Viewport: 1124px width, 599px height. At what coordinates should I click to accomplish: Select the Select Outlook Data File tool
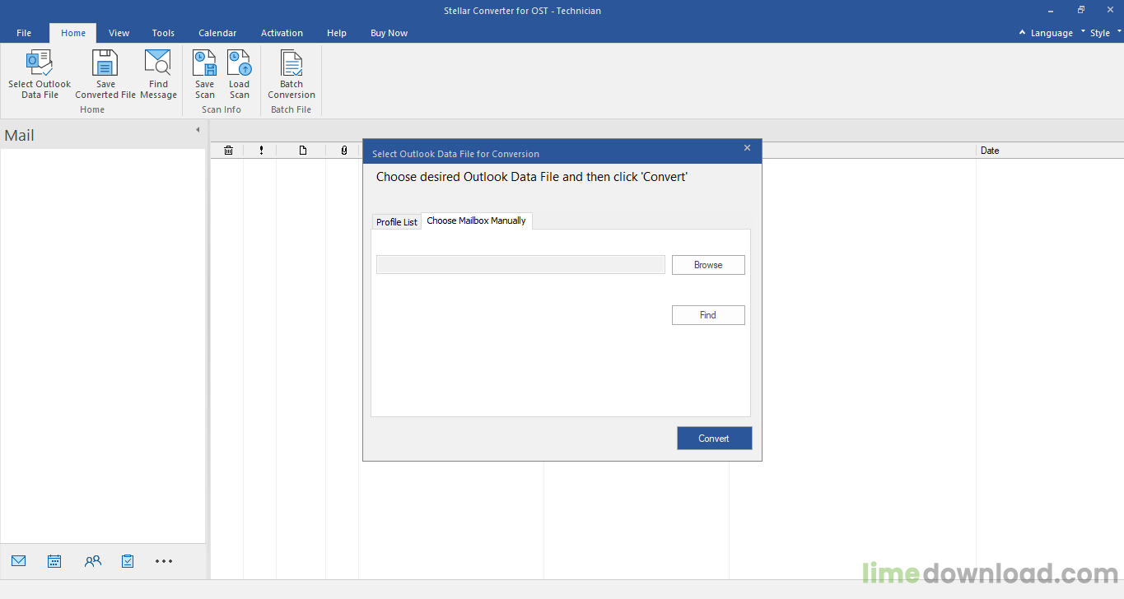pos(39,73)
